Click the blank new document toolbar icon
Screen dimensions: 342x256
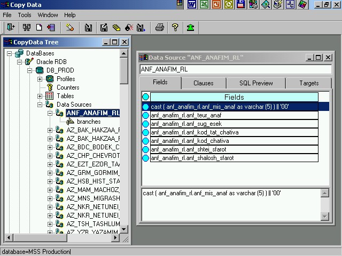point(40,27)
